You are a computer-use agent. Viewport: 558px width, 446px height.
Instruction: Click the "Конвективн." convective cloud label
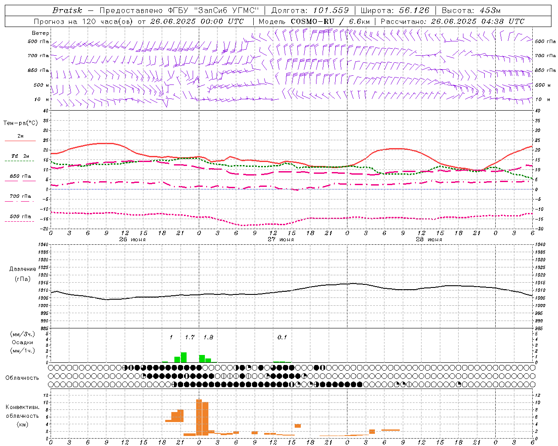[x=22, y=407]
